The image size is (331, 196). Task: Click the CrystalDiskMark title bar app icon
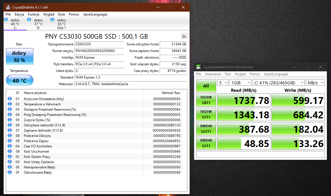pyautogui.click(x=198, y=67)
